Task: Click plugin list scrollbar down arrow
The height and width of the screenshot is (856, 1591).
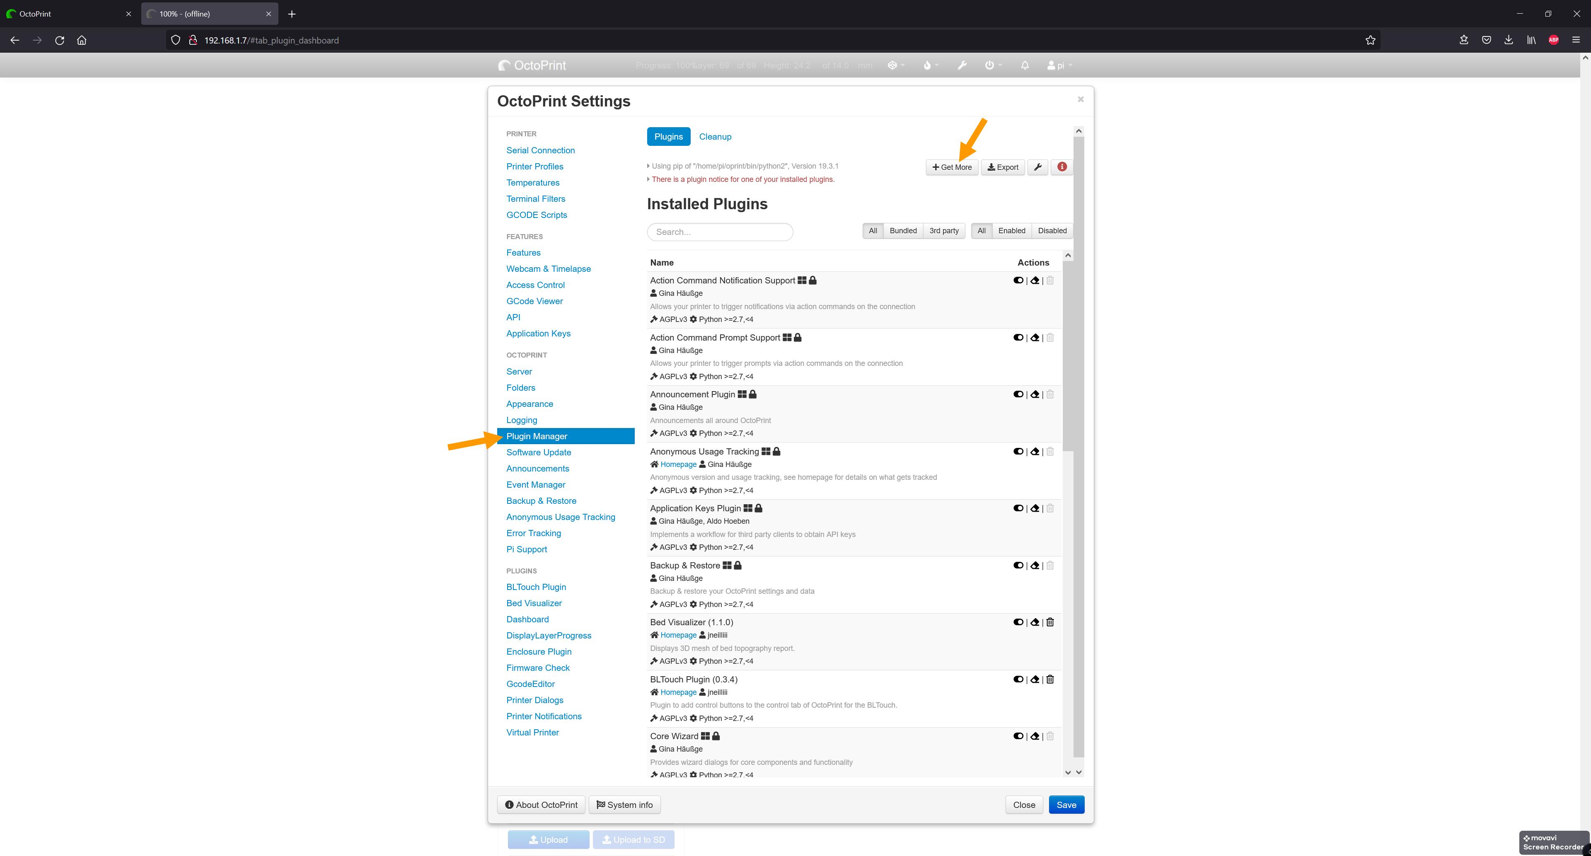Action: click(x=1068, y=773)
